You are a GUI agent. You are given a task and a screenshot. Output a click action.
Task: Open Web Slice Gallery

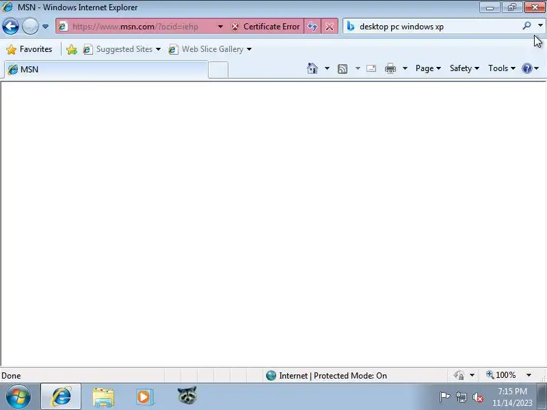206,49
